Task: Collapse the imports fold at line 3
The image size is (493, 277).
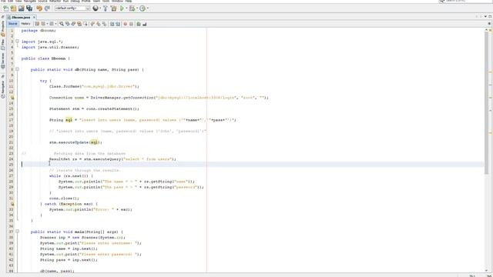Action: [x=17, y=42]
